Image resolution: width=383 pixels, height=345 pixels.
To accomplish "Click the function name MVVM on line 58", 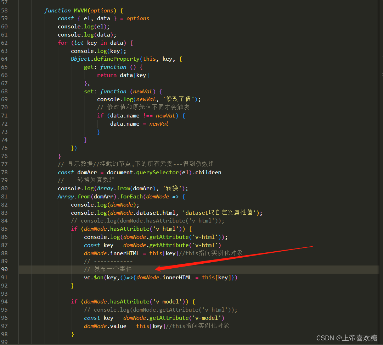I will click(80, 11).
